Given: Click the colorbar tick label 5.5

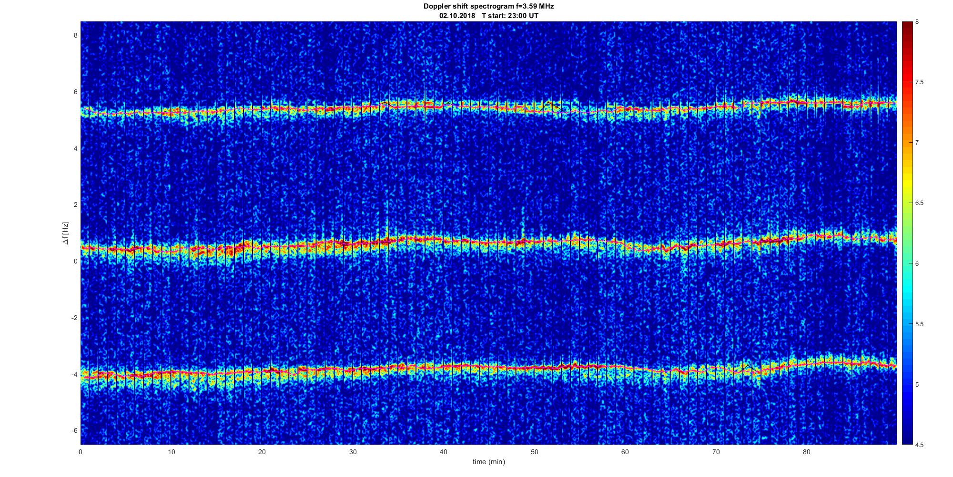Looking at the screenshot, I should coord(920,324).
